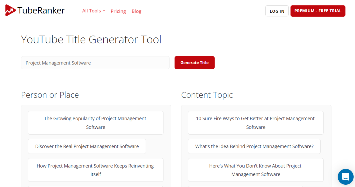Expand the All Tools dropdown chevron
The image size is (355, 187).
(104, 11)
